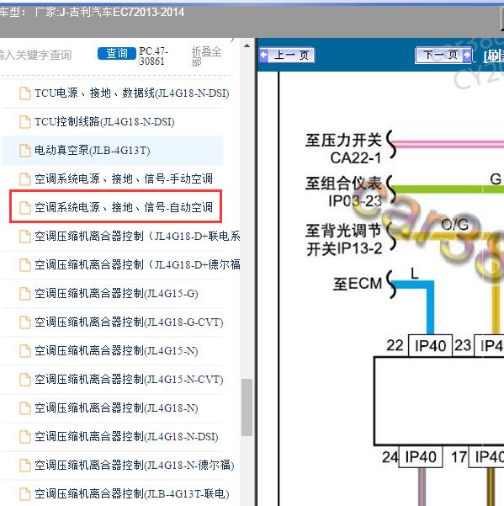Open 空调压缩机离合器控制(JL4G15-N-CVT) item
The height and width of the screenshot is (506, 504).
click(x=129, y=379)
